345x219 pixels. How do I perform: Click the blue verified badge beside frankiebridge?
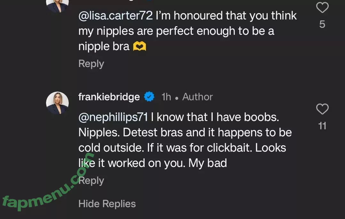point(149,97)
